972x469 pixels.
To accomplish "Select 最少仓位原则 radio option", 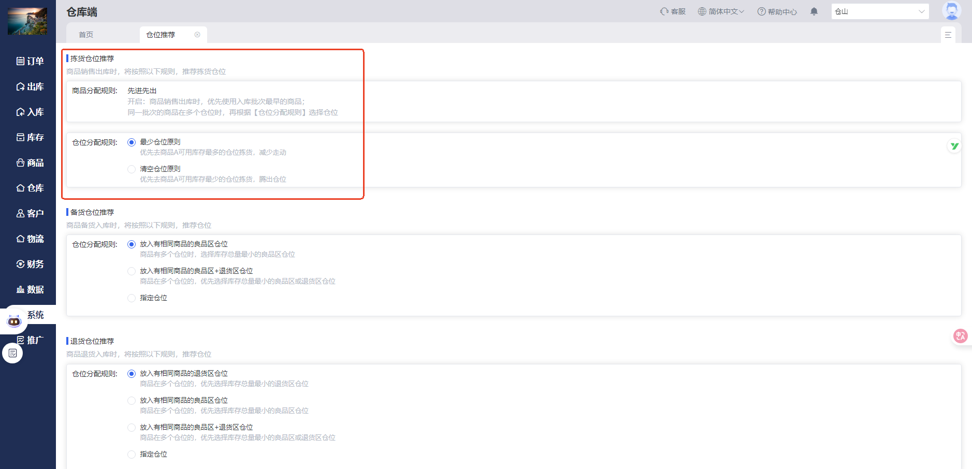I will (132, 142).
